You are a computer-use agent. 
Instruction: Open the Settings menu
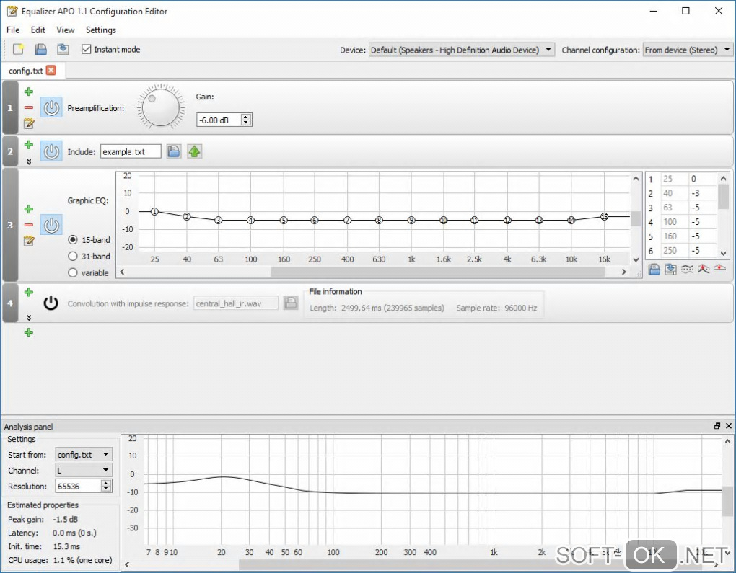pos(100,30)
